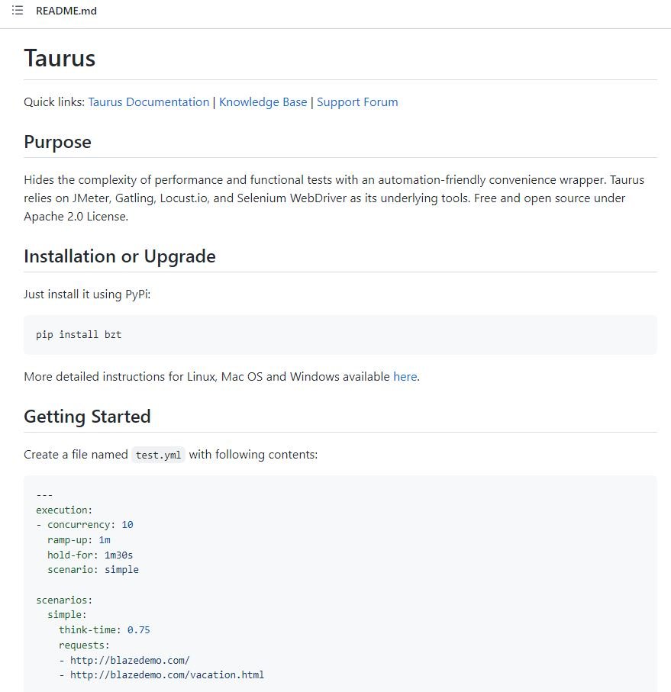671x692 pixels.
Task: Click the think-time: 0.75 value
Action: 139,629
